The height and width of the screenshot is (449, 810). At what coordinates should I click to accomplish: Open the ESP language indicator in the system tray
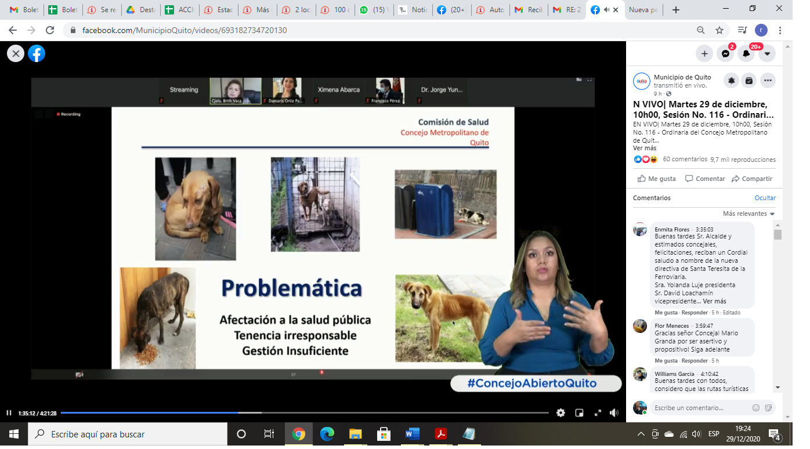(714, 434)
